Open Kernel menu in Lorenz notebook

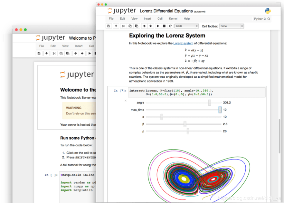pyautogui.click(x=173, y=18)
